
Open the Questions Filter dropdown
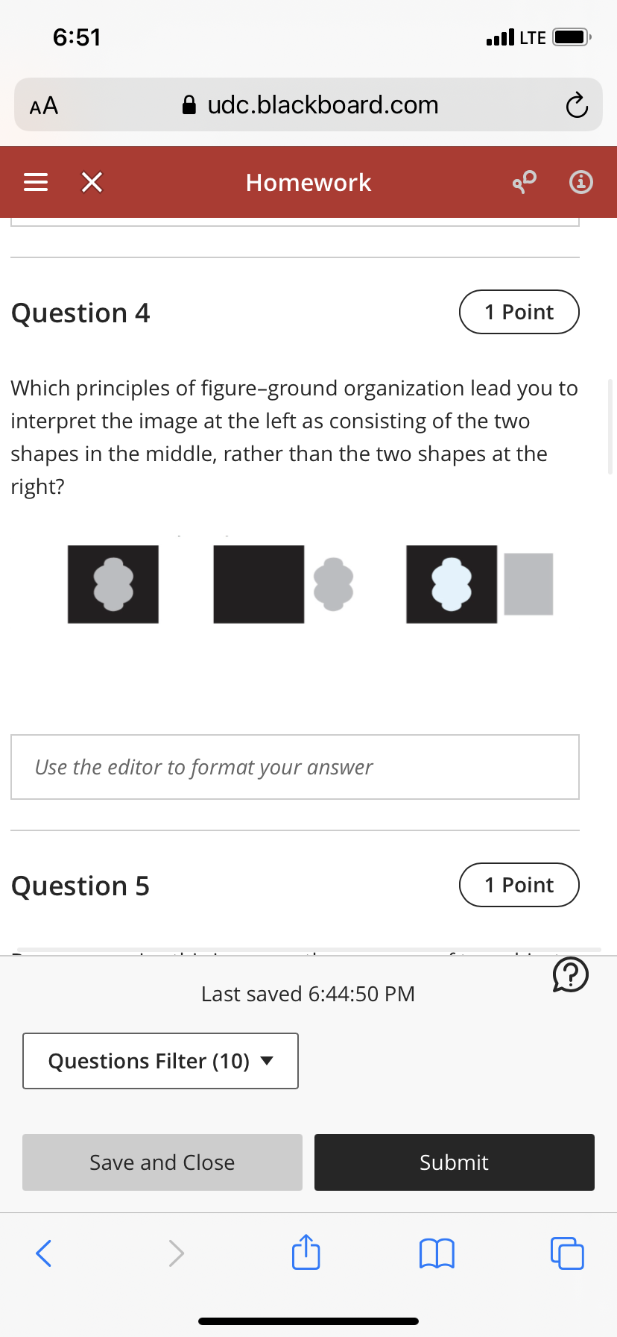point(159,1060)
